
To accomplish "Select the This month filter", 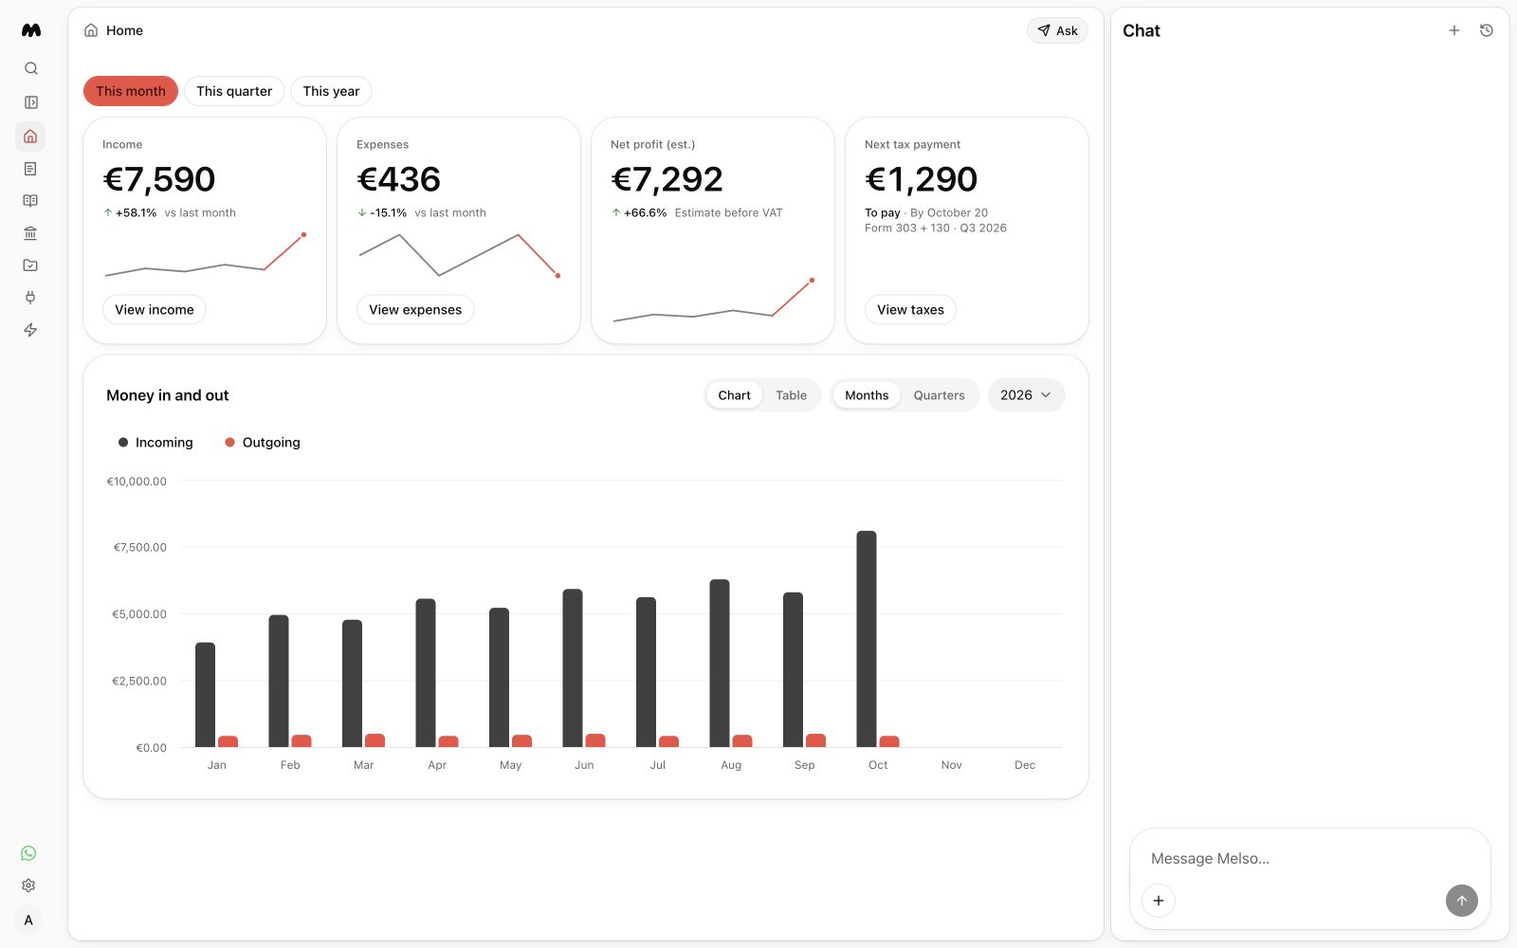I will (131, 91).
